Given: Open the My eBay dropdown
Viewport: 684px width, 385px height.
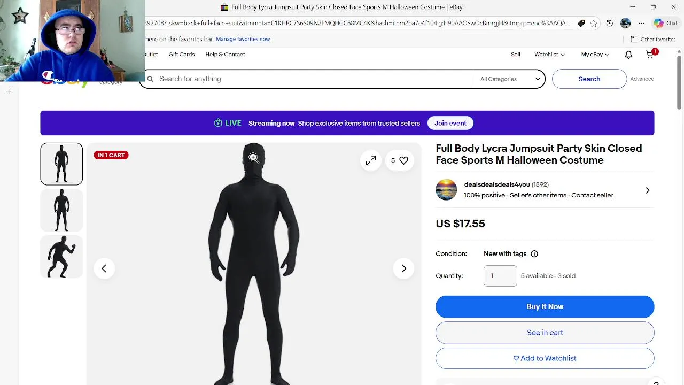Looking at the screenshot, I should (595, 55).
